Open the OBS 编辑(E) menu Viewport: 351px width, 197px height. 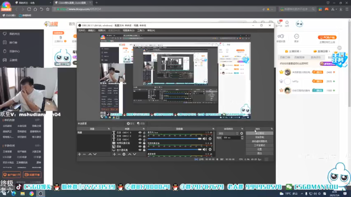92,31
